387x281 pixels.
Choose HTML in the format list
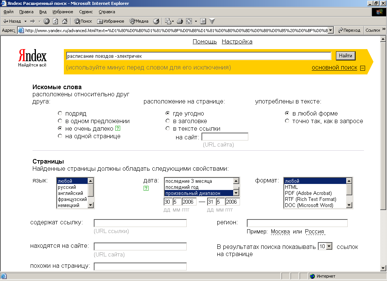click(315, 187)
